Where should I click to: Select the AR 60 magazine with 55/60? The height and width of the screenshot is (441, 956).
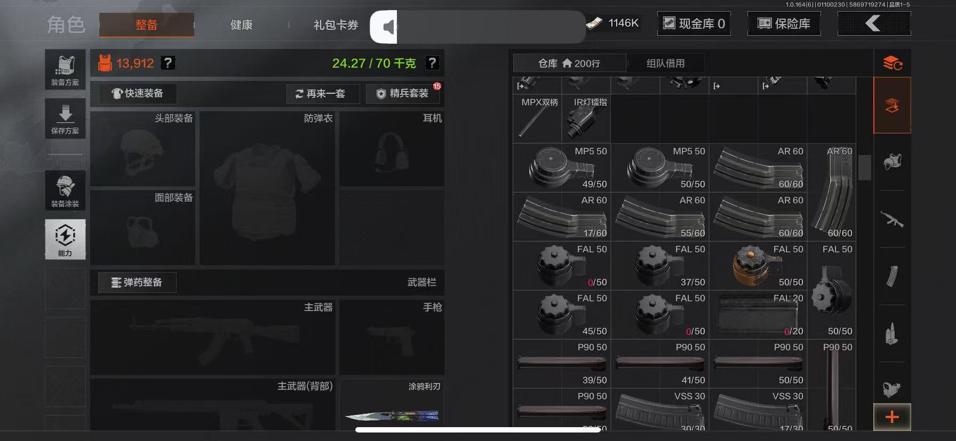[x=660, y=217]
